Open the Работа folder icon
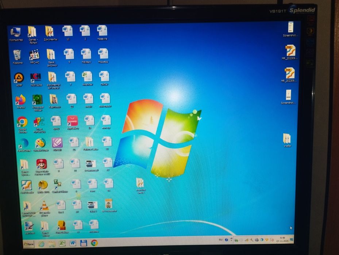Viewport: 339px width, 255px height. tap(90, 144)
